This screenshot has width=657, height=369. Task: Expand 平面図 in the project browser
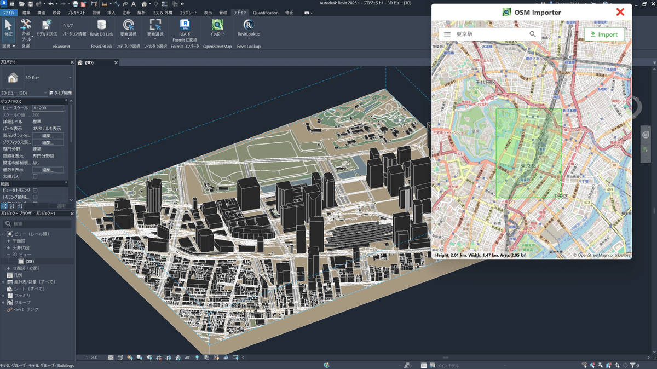point(8,241)
